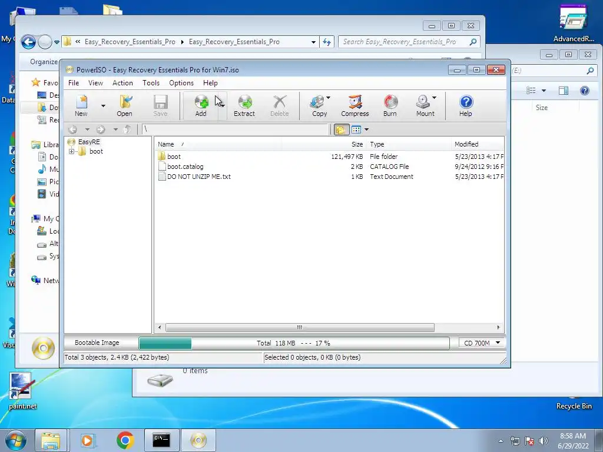
Task: Click the Libraries icon in Explorer sidebar
Action: 36,145
